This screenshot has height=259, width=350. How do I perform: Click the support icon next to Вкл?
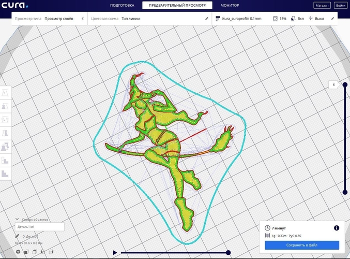click(x=293, y=19)
